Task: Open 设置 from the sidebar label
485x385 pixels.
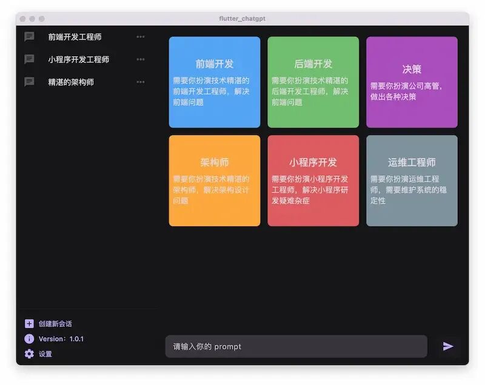Action: point(45,354)
